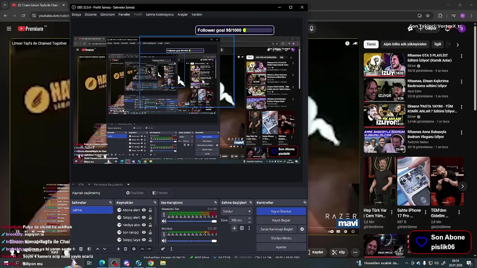Open Araçlar menu in OBS
Screen dimensions: 477x268
point(183,15)
